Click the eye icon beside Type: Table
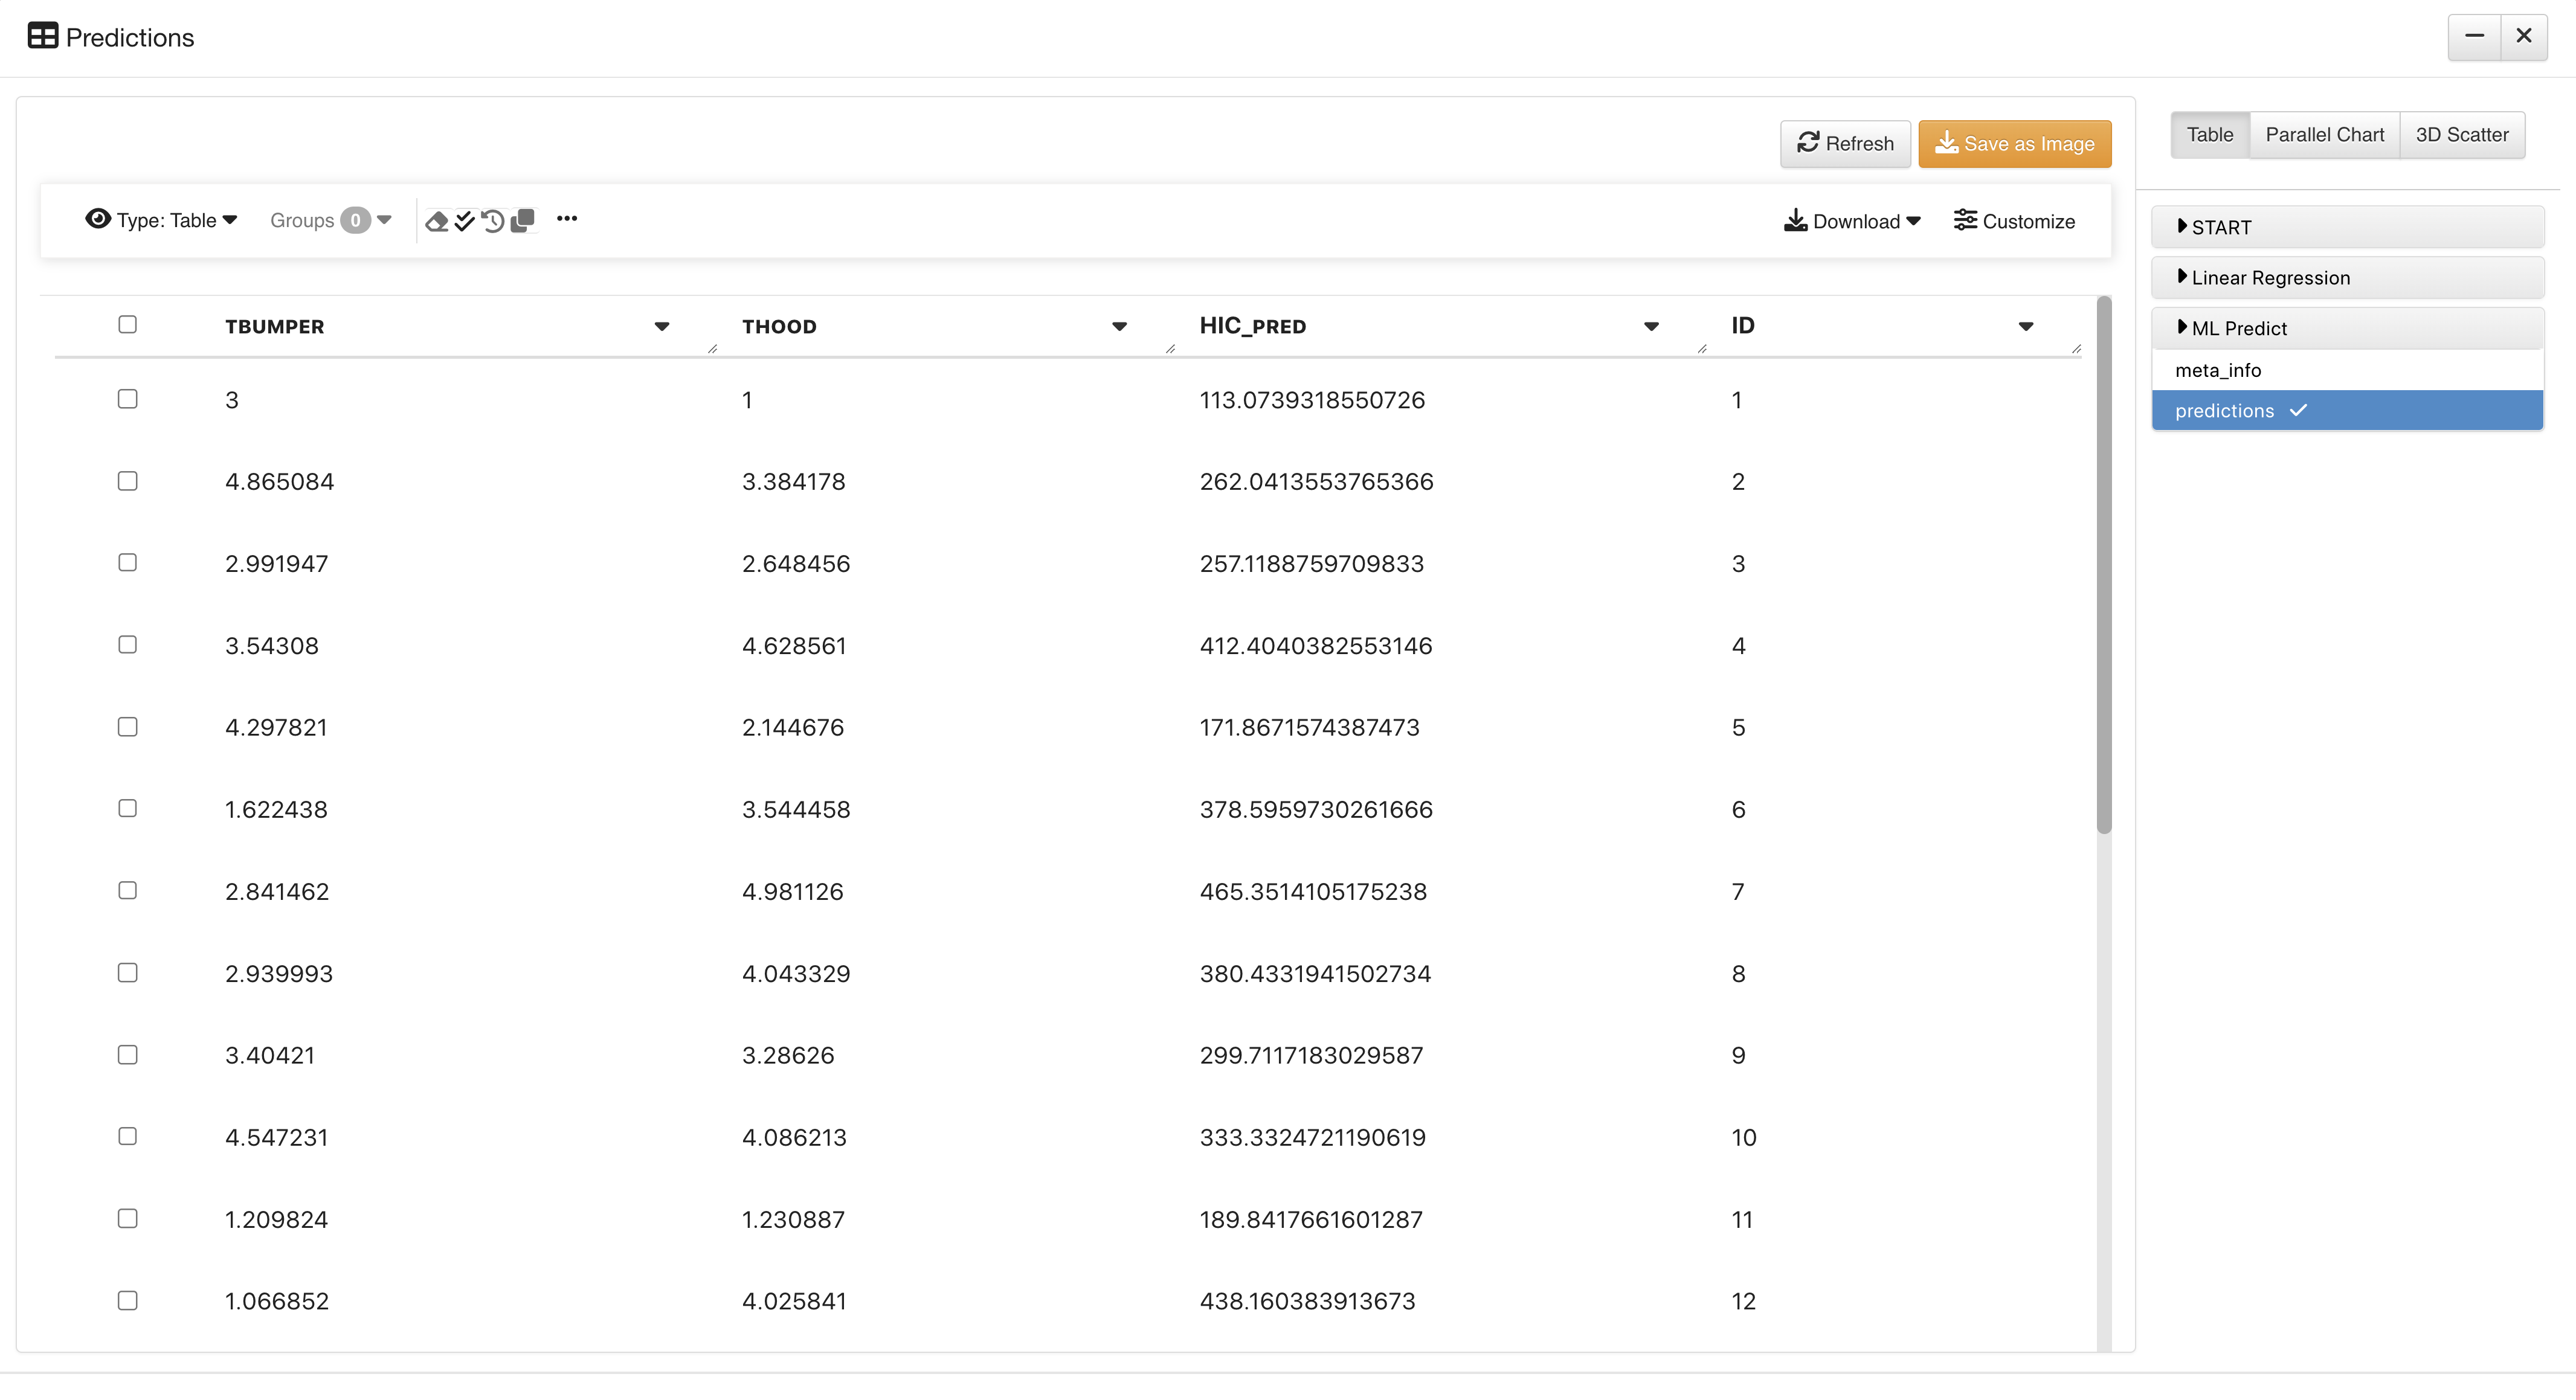This screenshot has width=2576, height=1400. [98, 219]
